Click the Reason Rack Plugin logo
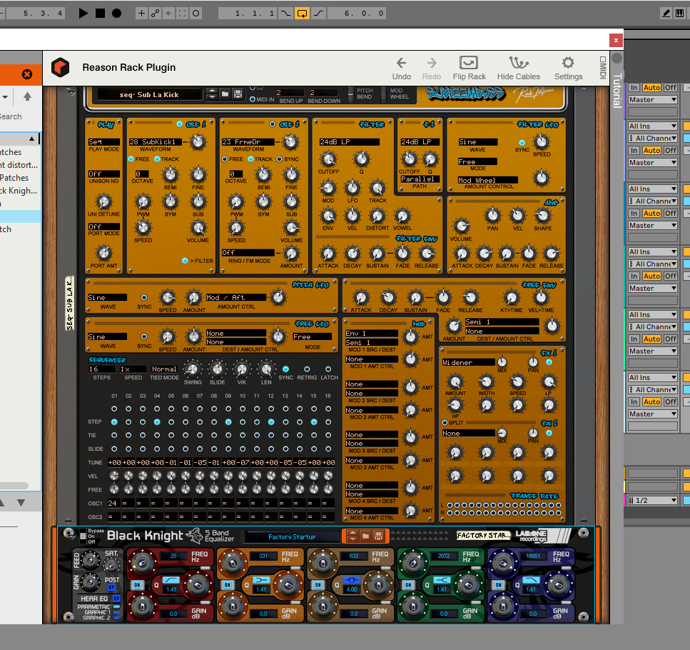 click(x=60, y=67)
